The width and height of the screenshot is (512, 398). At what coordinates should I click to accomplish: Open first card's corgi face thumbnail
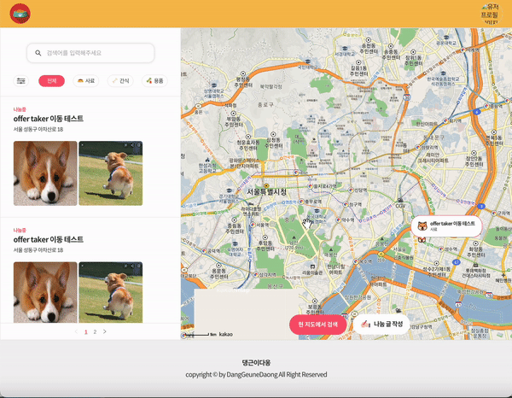(45, 173)
